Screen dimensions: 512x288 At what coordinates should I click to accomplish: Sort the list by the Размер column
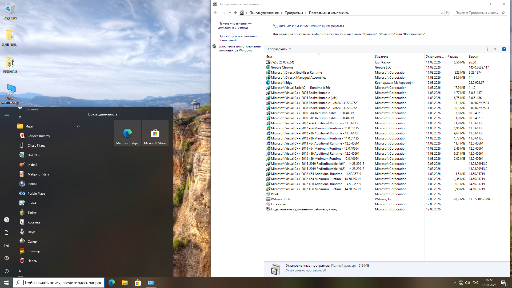coord(453,57)
